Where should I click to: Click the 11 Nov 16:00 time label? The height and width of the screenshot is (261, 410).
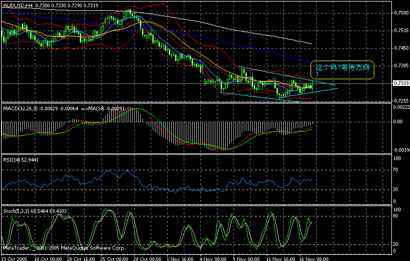[281, 259]
